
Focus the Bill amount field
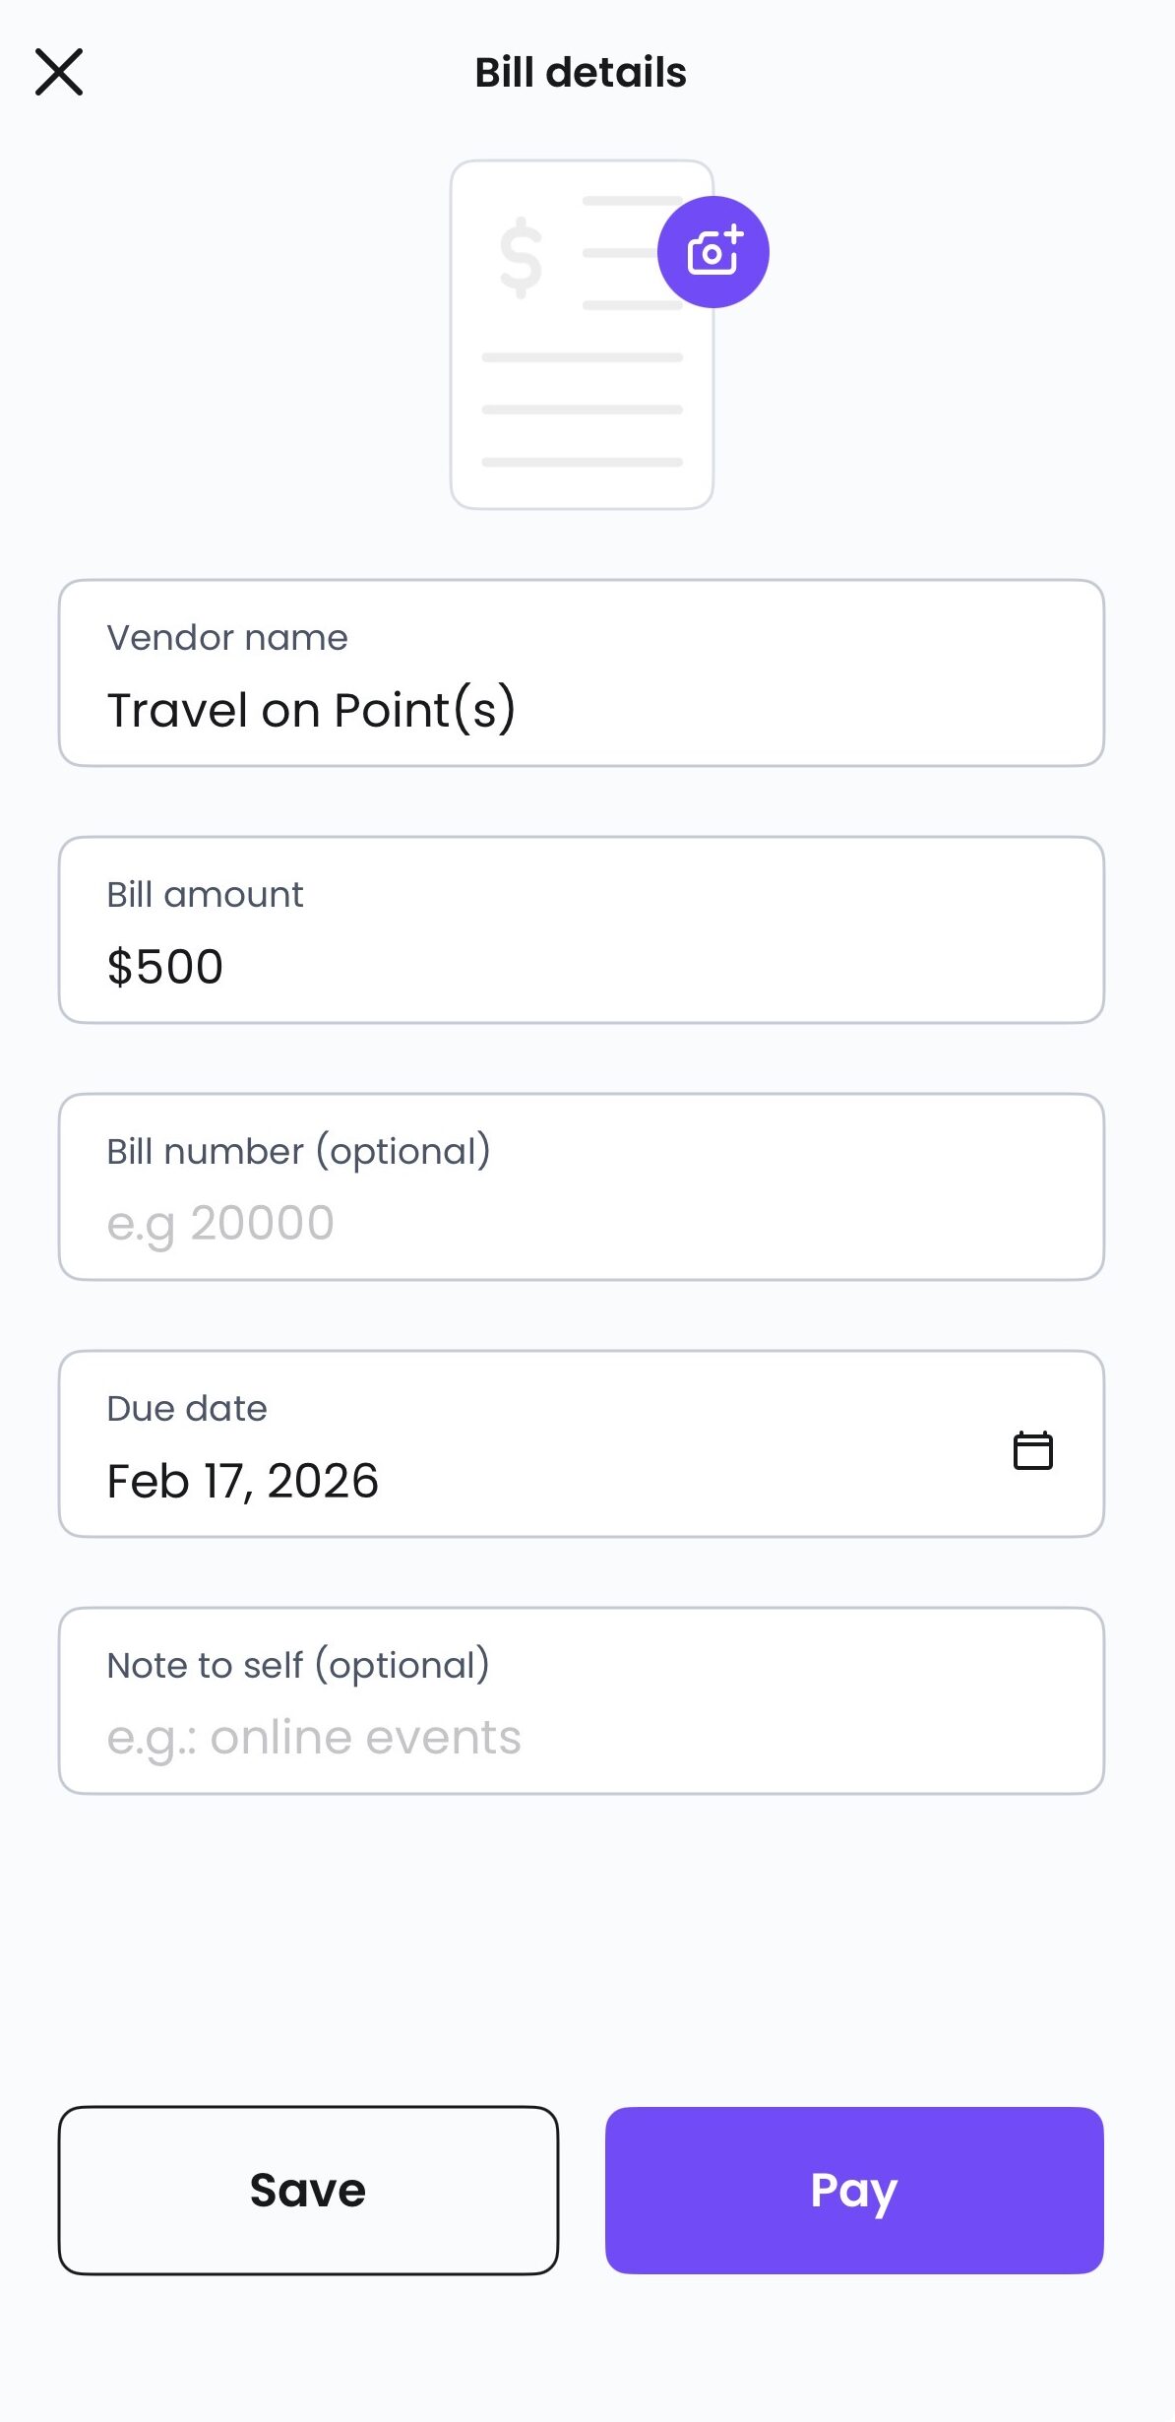pyautogui.click(x=582, y=930)
